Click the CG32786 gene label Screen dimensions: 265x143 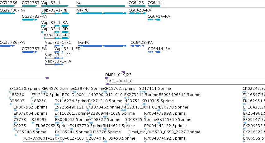coord(9,3)
